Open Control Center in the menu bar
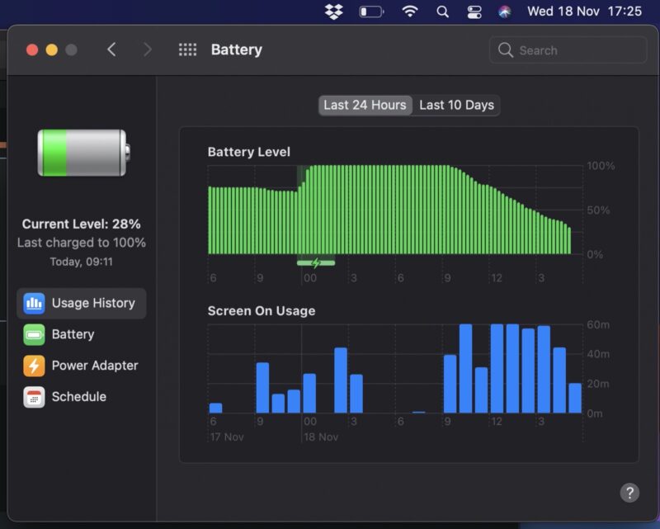Image resolution: width=660 pixels, height=529 pixels. 475,12
